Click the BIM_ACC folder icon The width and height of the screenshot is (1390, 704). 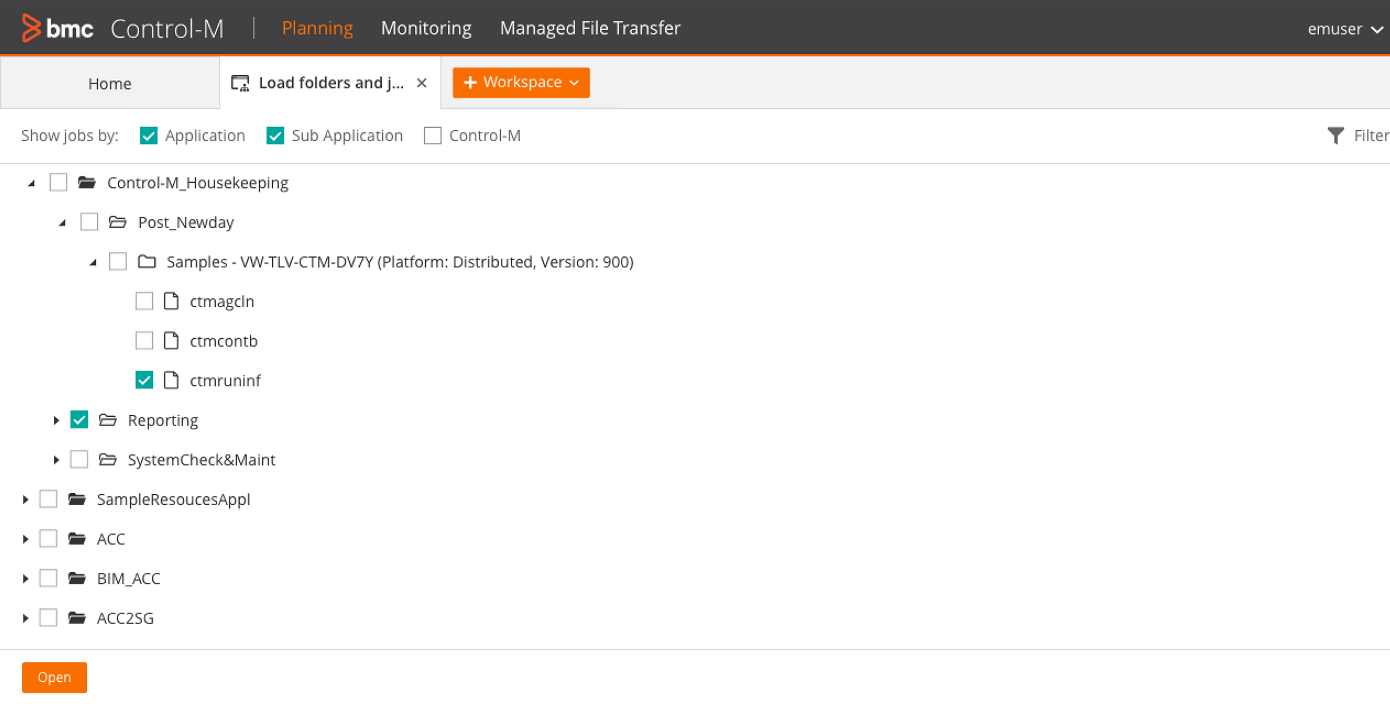coord(77,578)
